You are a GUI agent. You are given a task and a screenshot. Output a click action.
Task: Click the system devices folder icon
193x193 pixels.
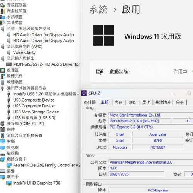click(3, 17)
